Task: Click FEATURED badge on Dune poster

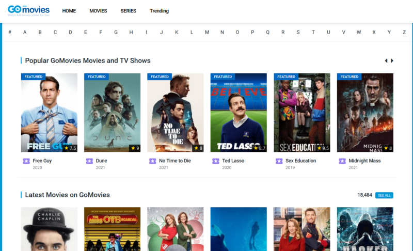Action: [x=97, y=76]
